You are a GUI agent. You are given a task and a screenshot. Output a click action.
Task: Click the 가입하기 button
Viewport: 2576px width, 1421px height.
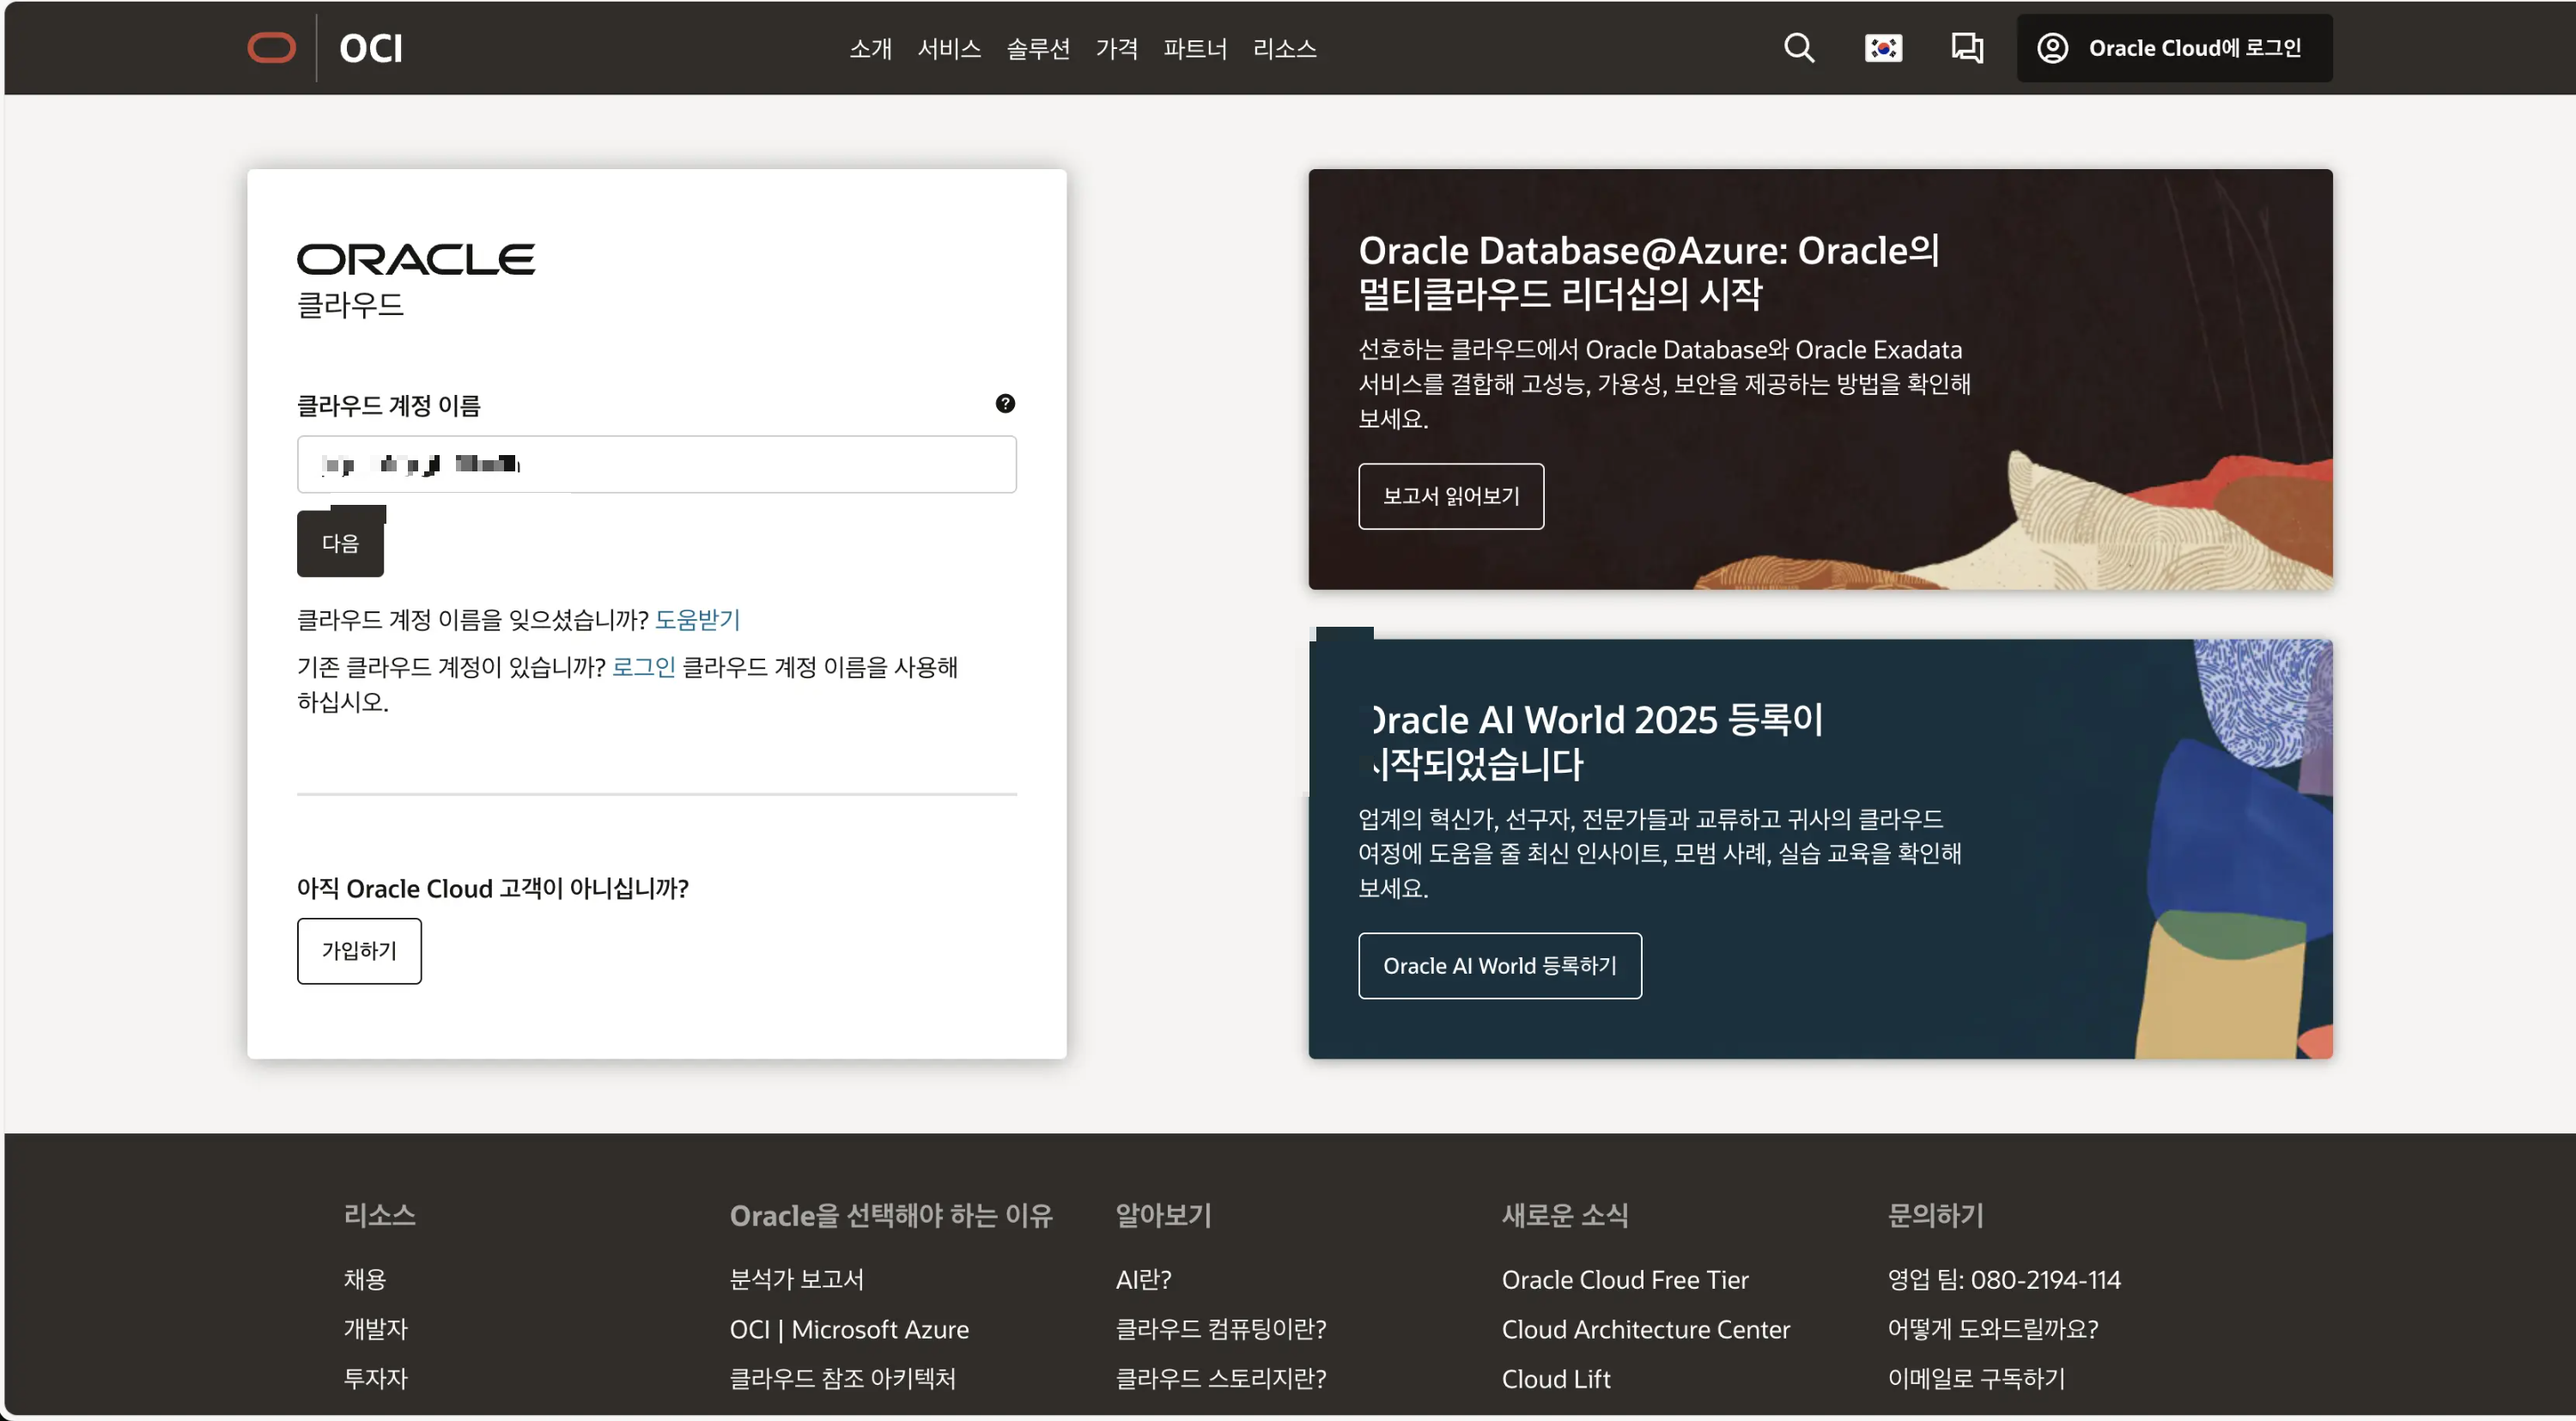(x=359, y=950)
